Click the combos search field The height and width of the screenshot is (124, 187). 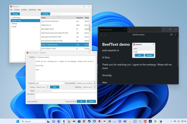(x=70, y=14)
